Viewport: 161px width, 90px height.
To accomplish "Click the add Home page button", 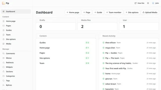I will click(x=73, y=12).
